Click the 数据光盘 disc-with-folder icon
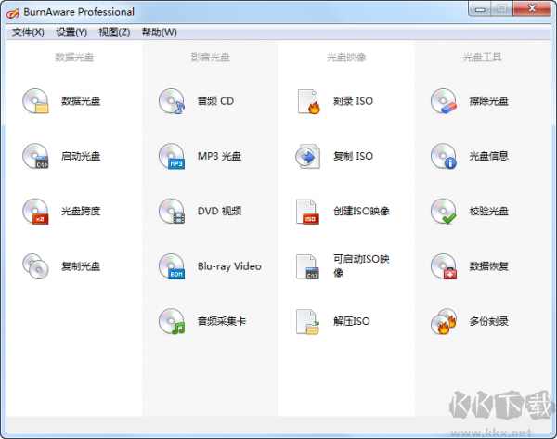 coord(35,101)
